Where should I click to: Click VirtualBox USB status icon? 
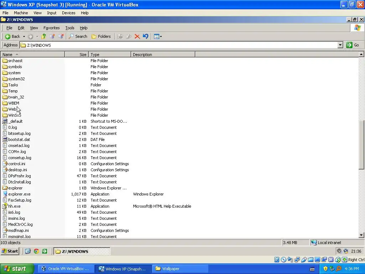(304, 260)
